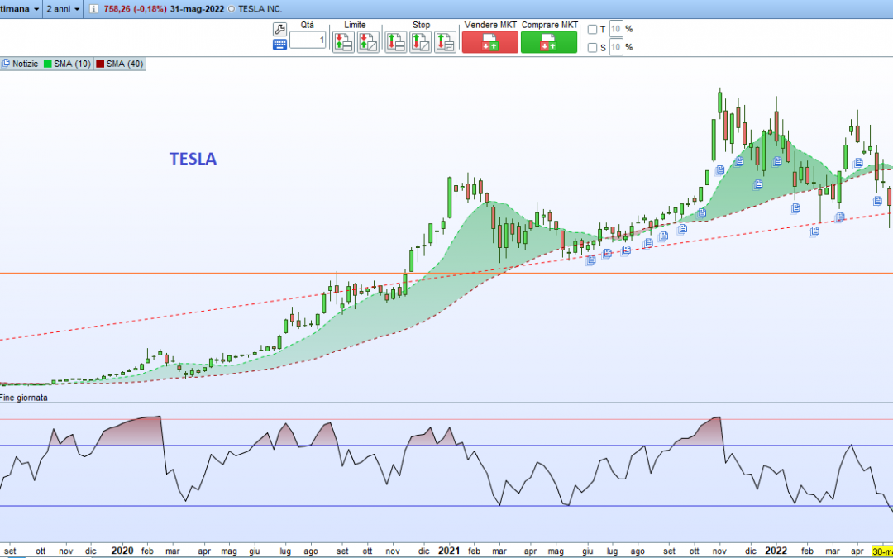Click the first Limite order icon
The width and height of the screenshot is (893, 558).
pyautogui.click(x=343, y=43)
